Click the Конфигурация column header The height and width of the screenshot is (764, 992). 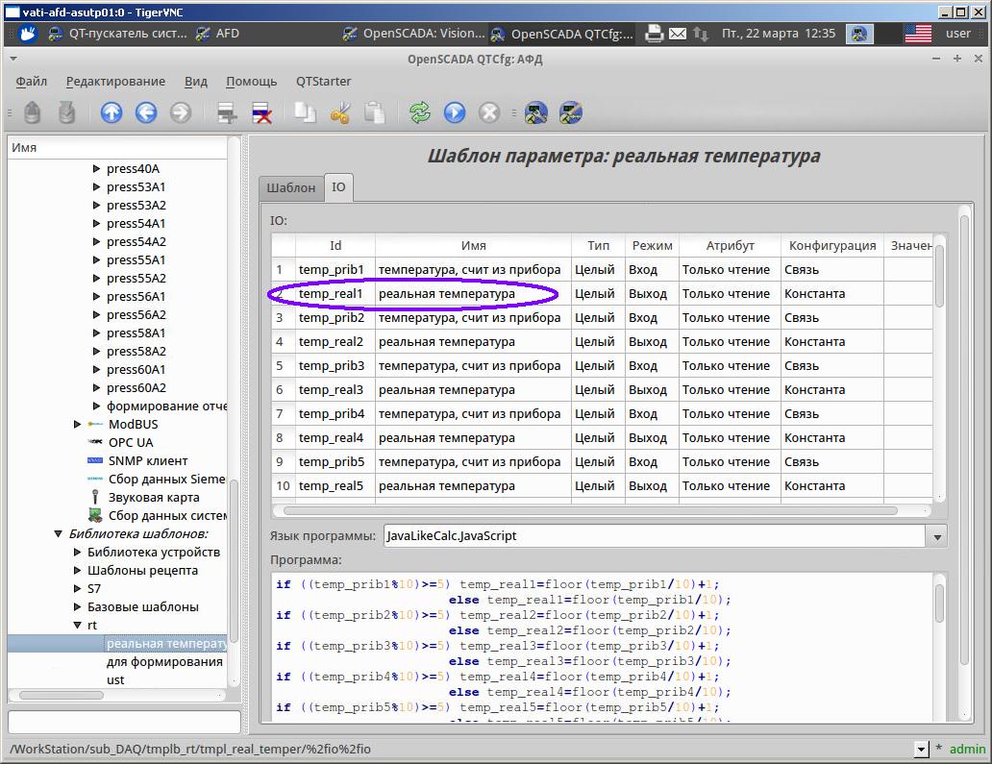(x=831, y=246)
